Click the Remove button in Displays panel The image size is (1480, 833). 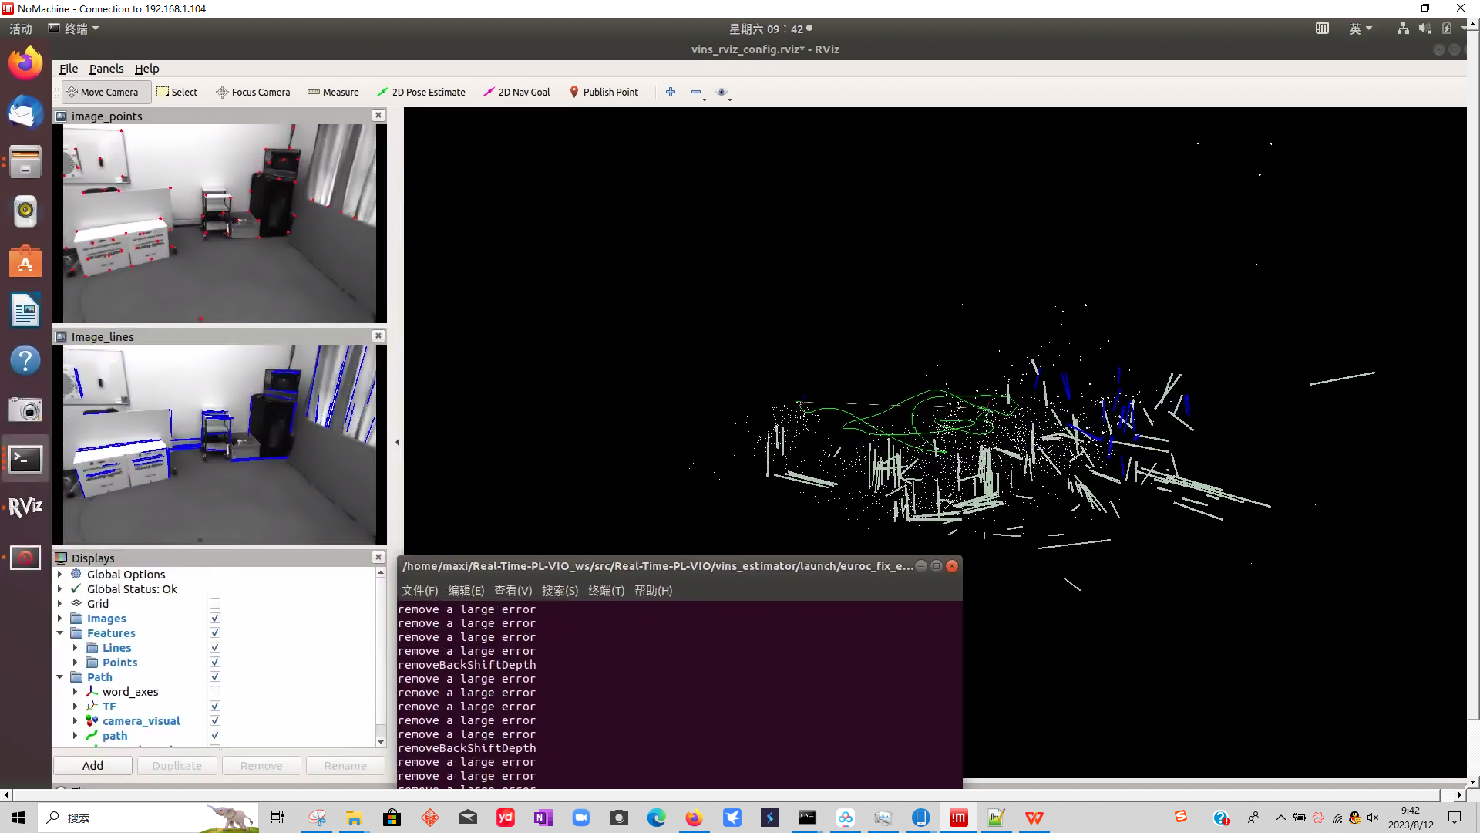(261, 765)
